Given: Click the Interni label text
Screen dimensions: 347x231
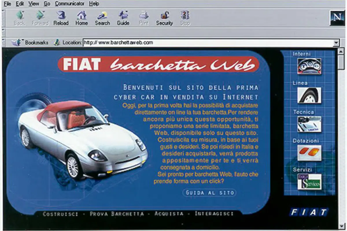Looking at the screenshot, I should pyautogui.click(x=302, y=54).
